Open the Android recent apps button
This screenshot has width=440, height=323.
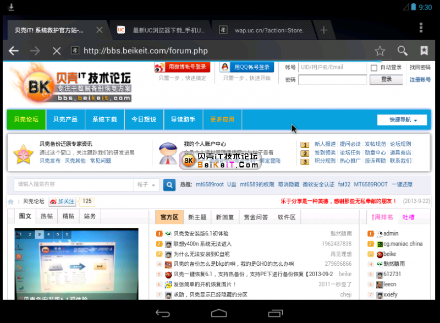[276, 313]
